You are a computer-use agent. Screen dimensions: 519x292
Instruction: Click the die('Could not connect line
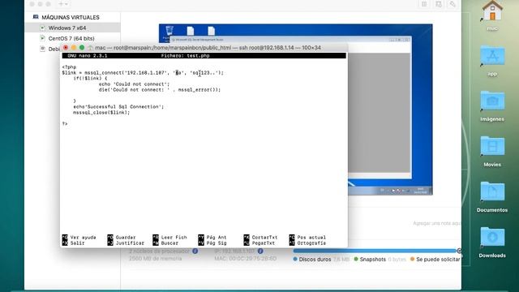pyautogui.click(x=159, y=90)
